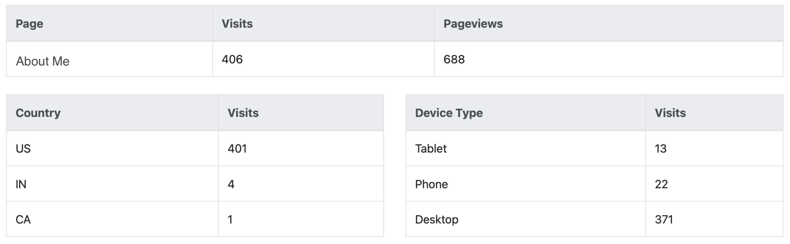Click the Visits header in Device Type table
790x244 pixels.
pyautogui.click(x=670, y=113)
